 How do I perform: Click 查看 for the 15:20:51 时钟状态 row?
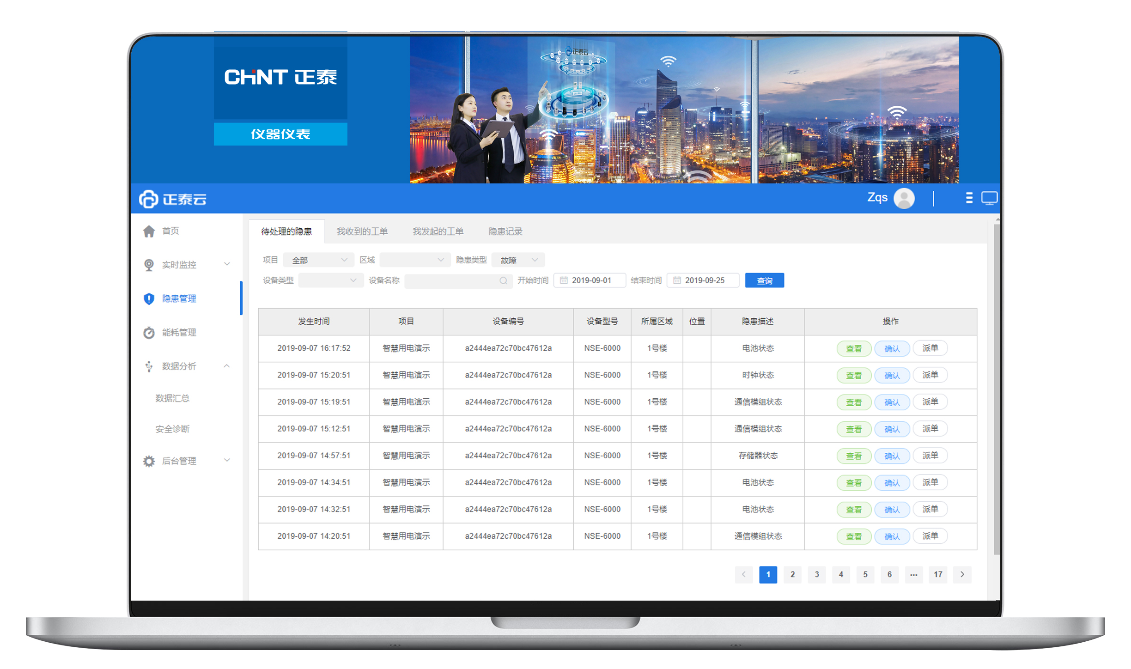coord(854,375)
